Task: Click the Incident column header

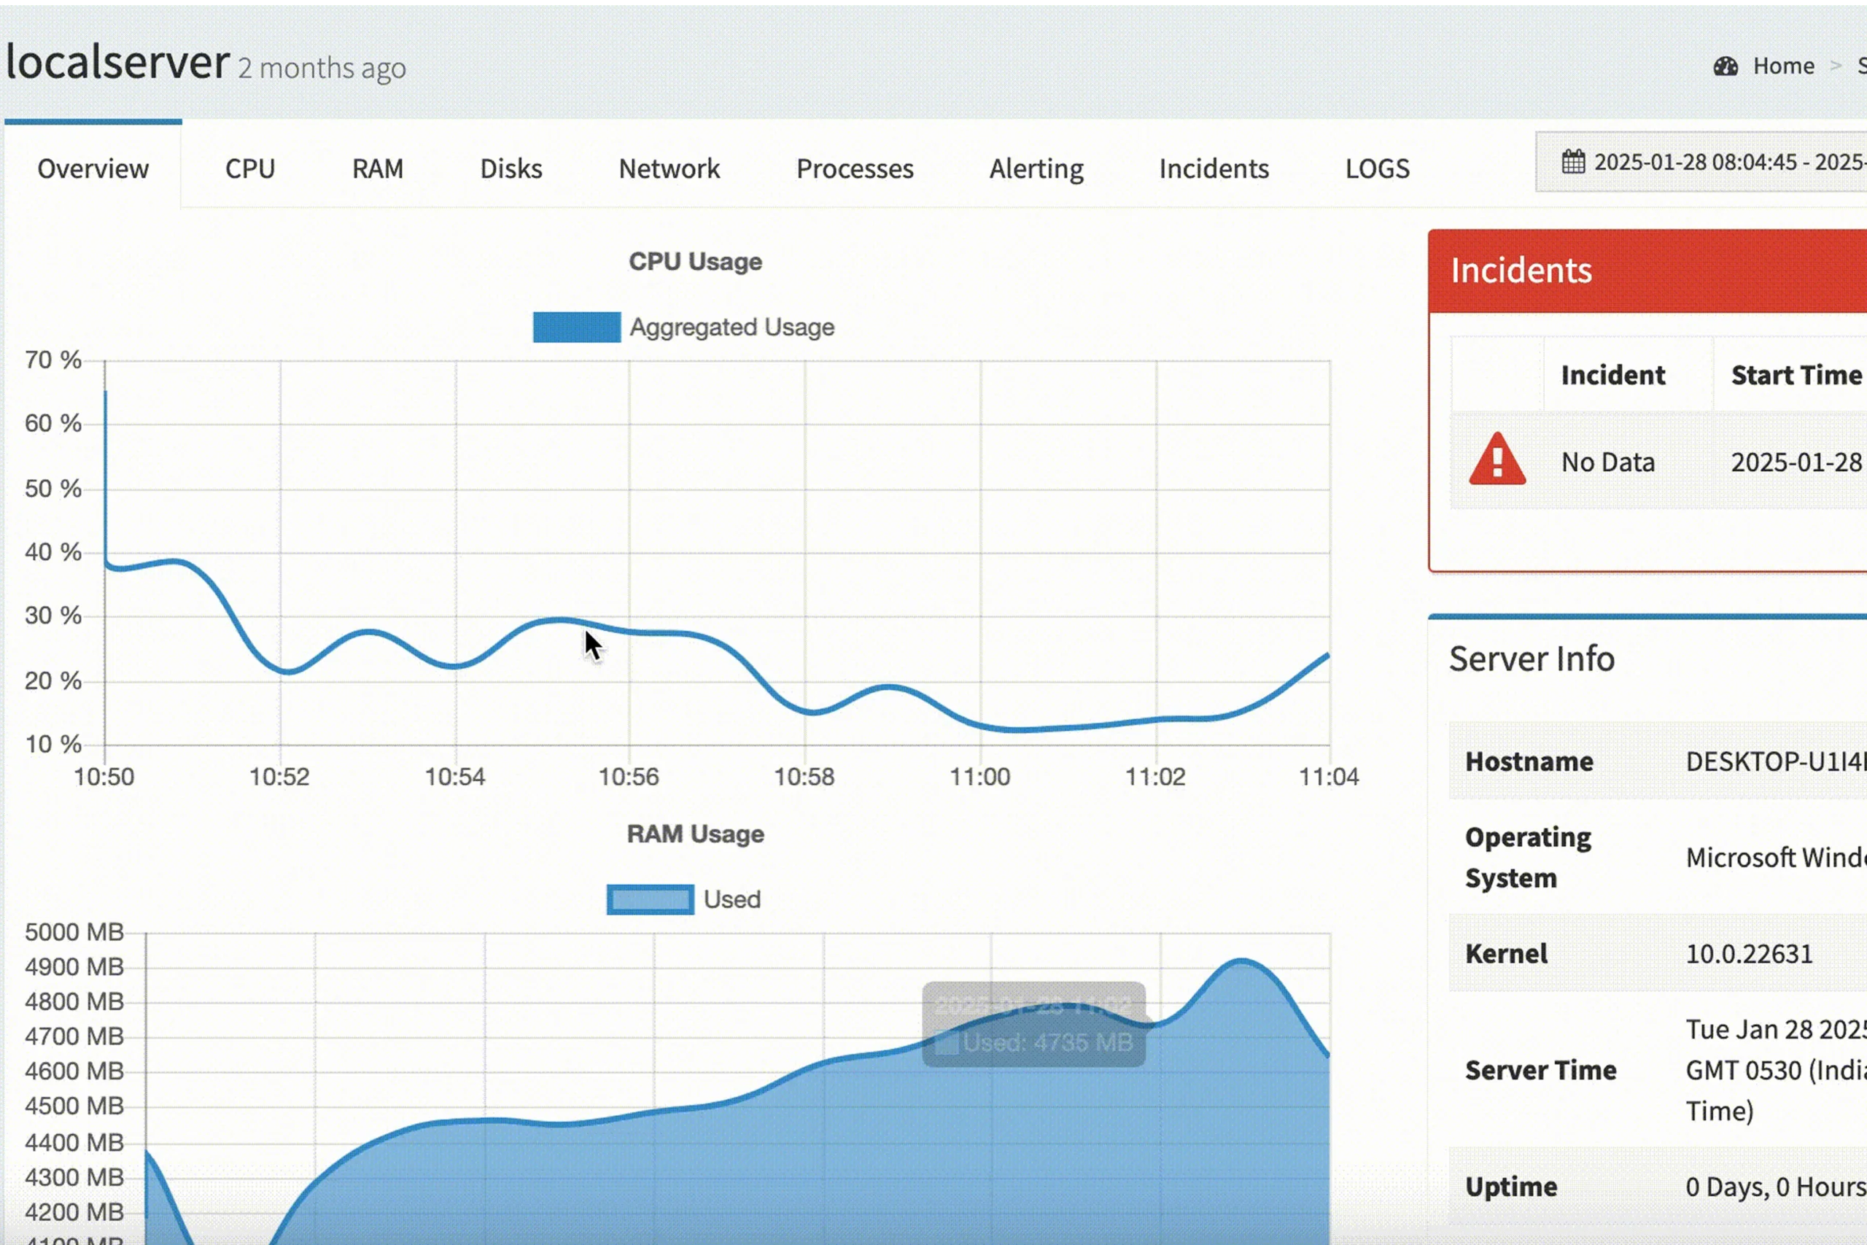Action: (x=1612, y=375)
